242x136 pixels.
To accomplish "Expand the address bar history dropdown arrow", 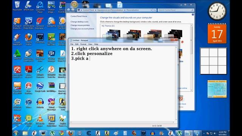I will pos(151,10).
